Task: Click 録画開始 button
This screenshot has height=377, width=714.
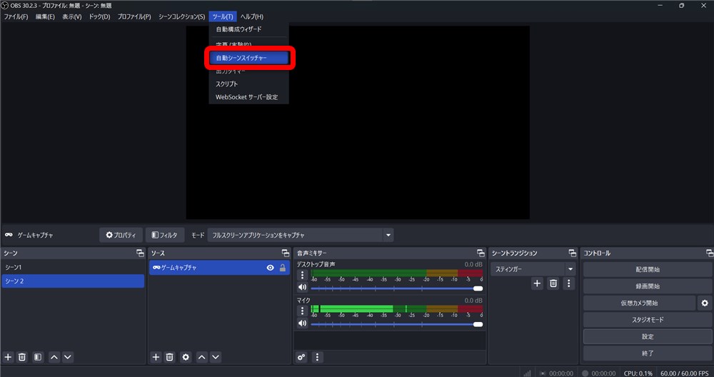Action: coord(648,286)
